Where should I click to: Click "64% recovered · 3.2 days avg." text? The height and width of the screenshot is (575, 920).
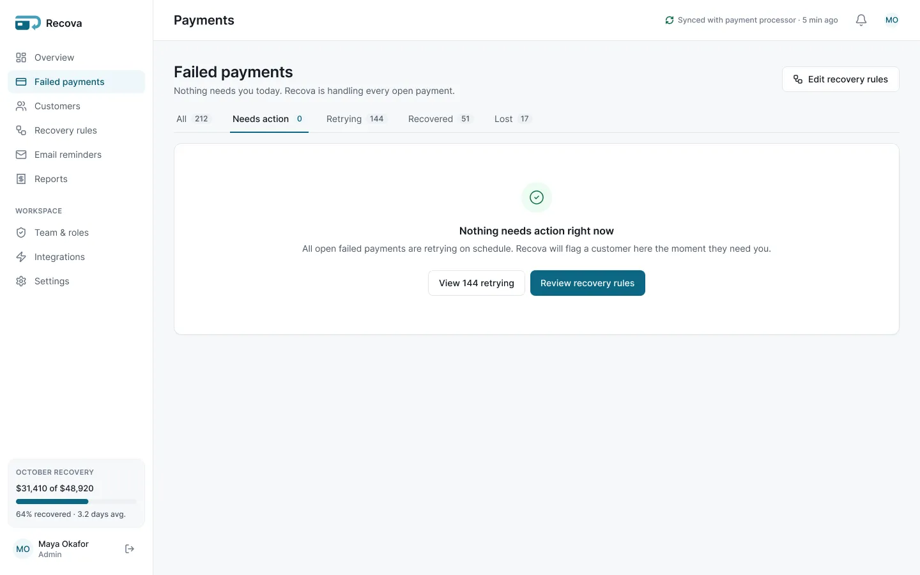(71, 514)
